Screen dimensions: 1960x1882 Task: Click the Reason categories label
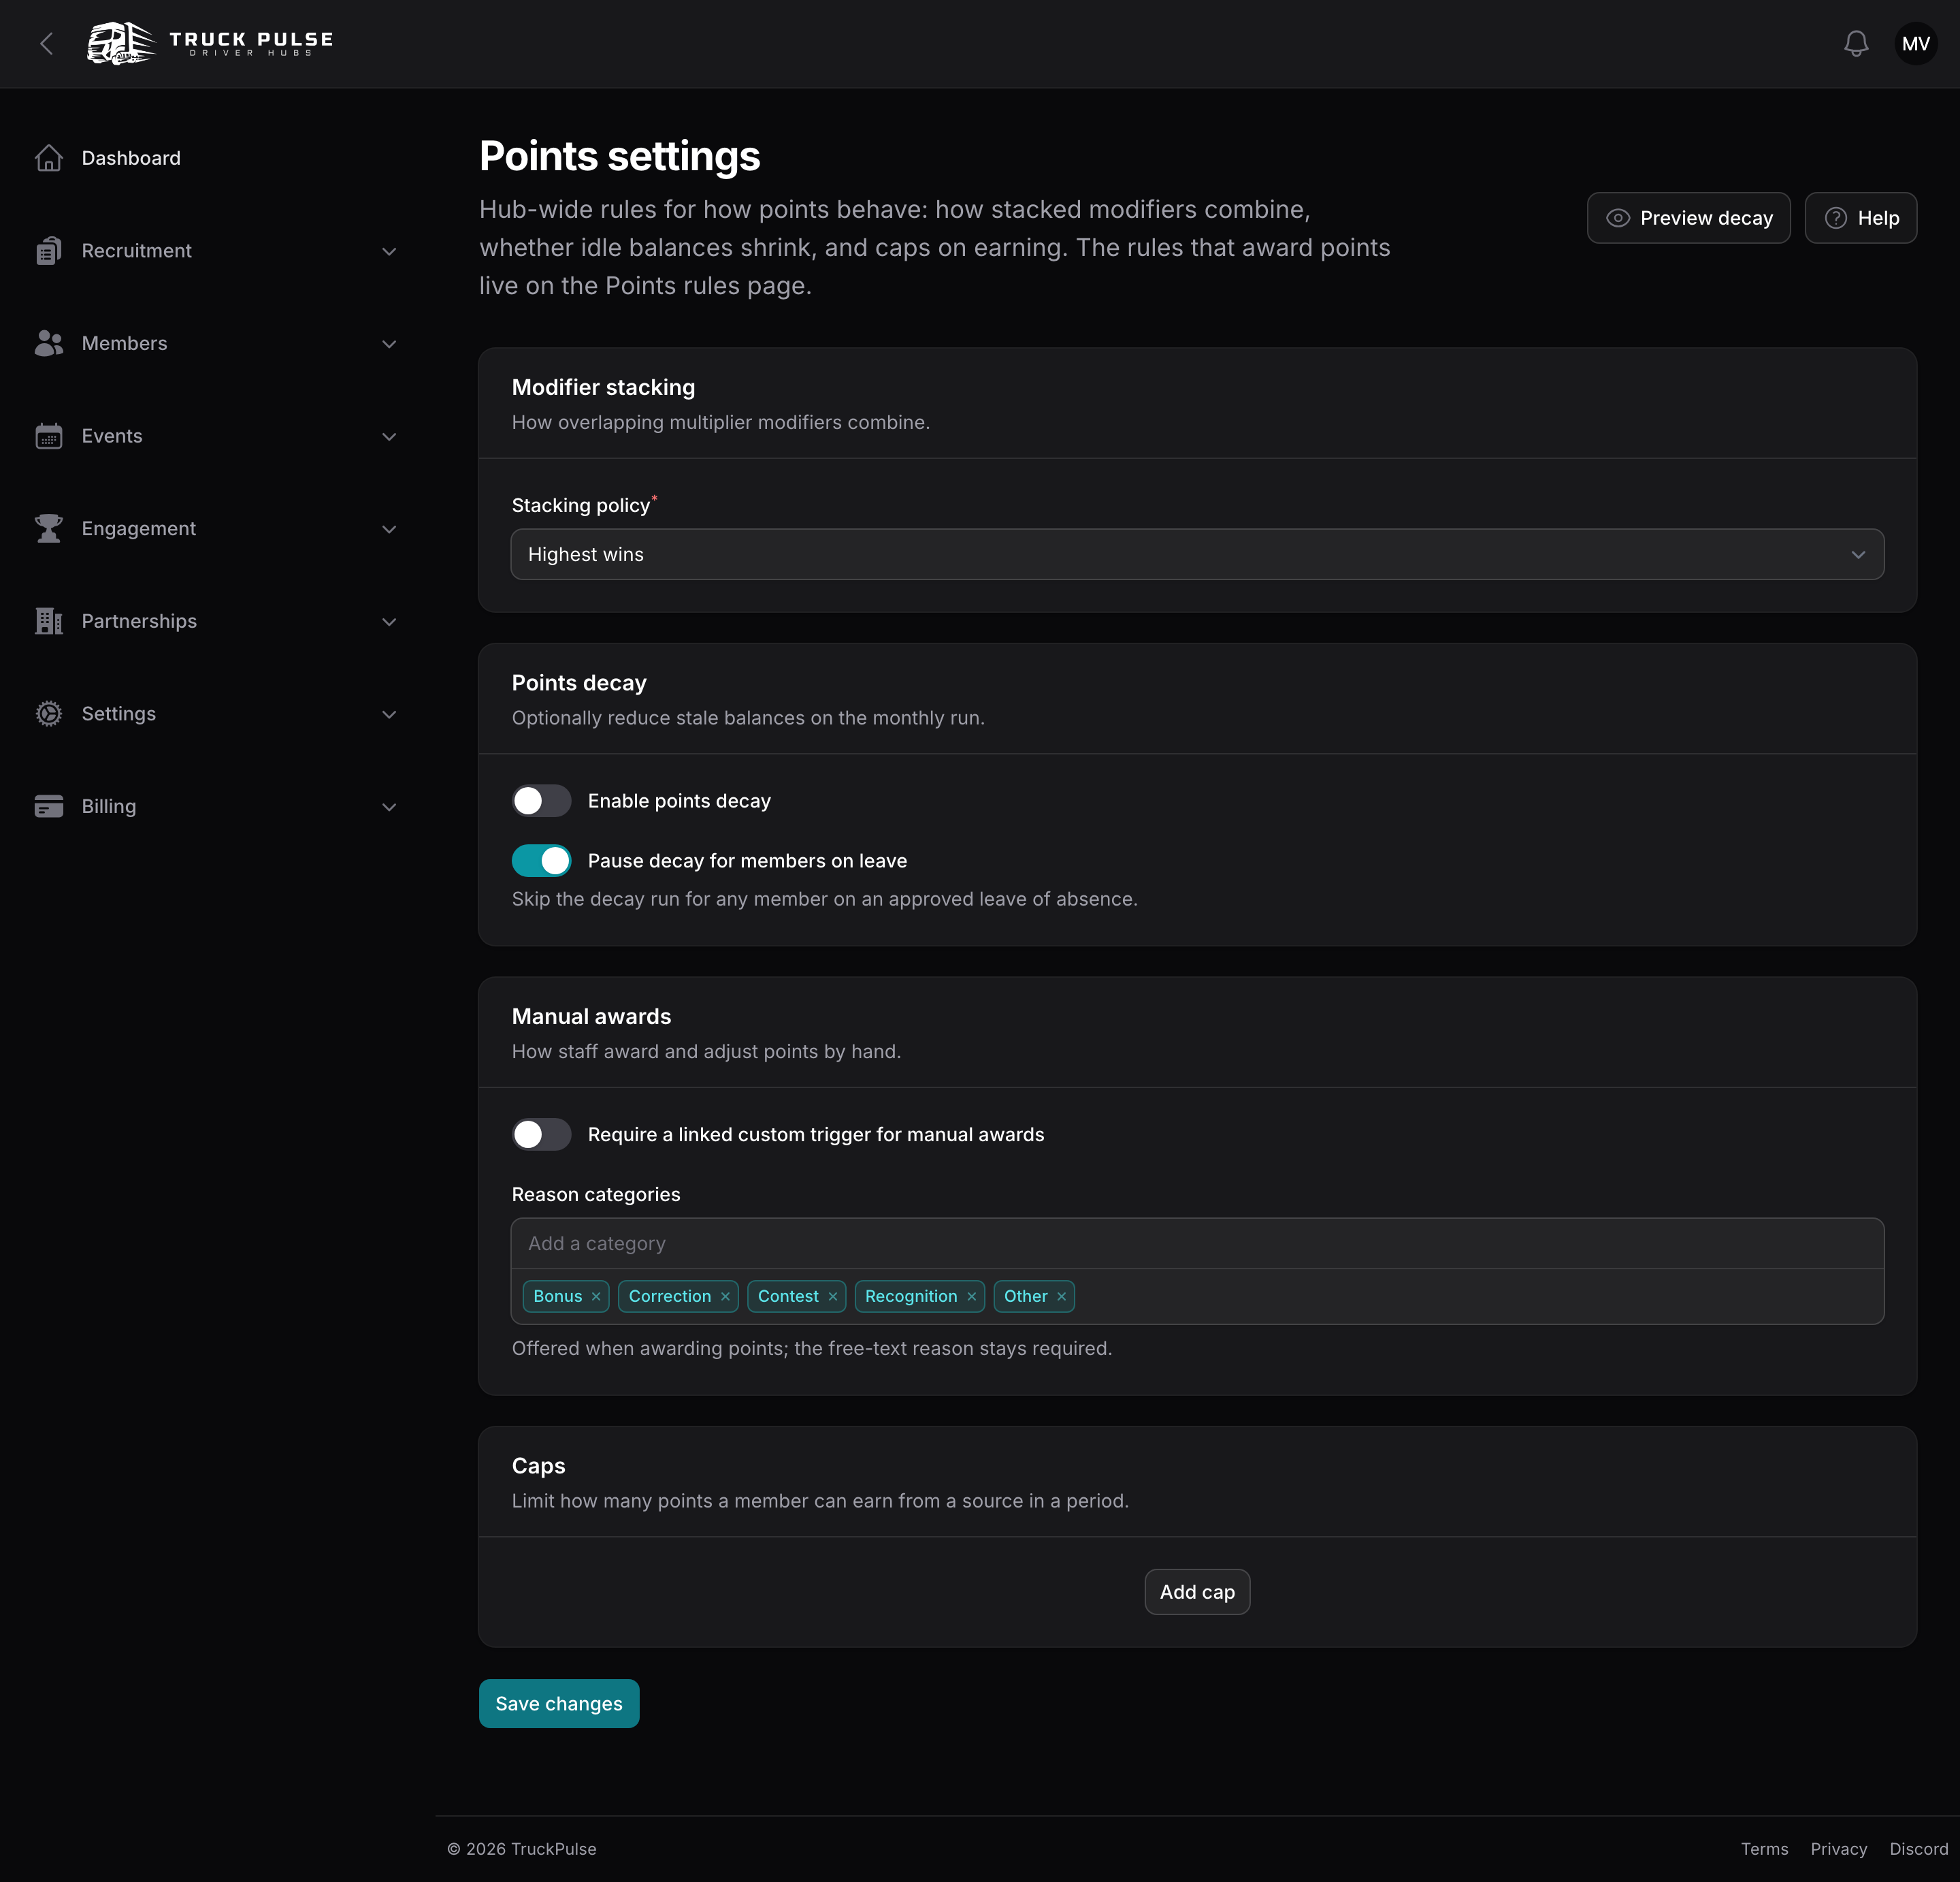[x=596, y=1195]
